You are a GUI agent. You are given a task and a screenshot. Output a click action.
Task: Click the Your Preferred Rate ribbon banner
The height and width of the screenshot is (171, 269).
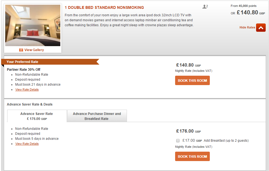pyautogui.click(x=50, y=62)
